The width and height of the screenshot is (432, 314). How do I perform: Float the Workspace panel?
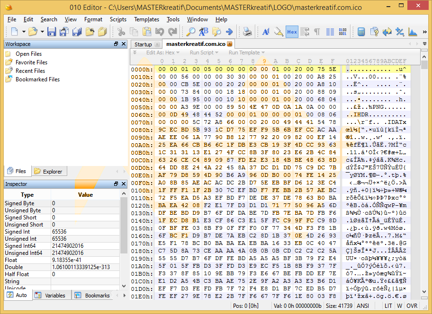tap(116, 44)
